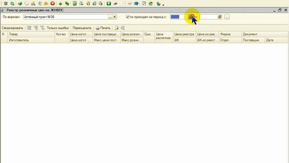Select the 'Макс рознич...' column header
289x163 pixels.
pyautogui.click(x=131, y=40)
